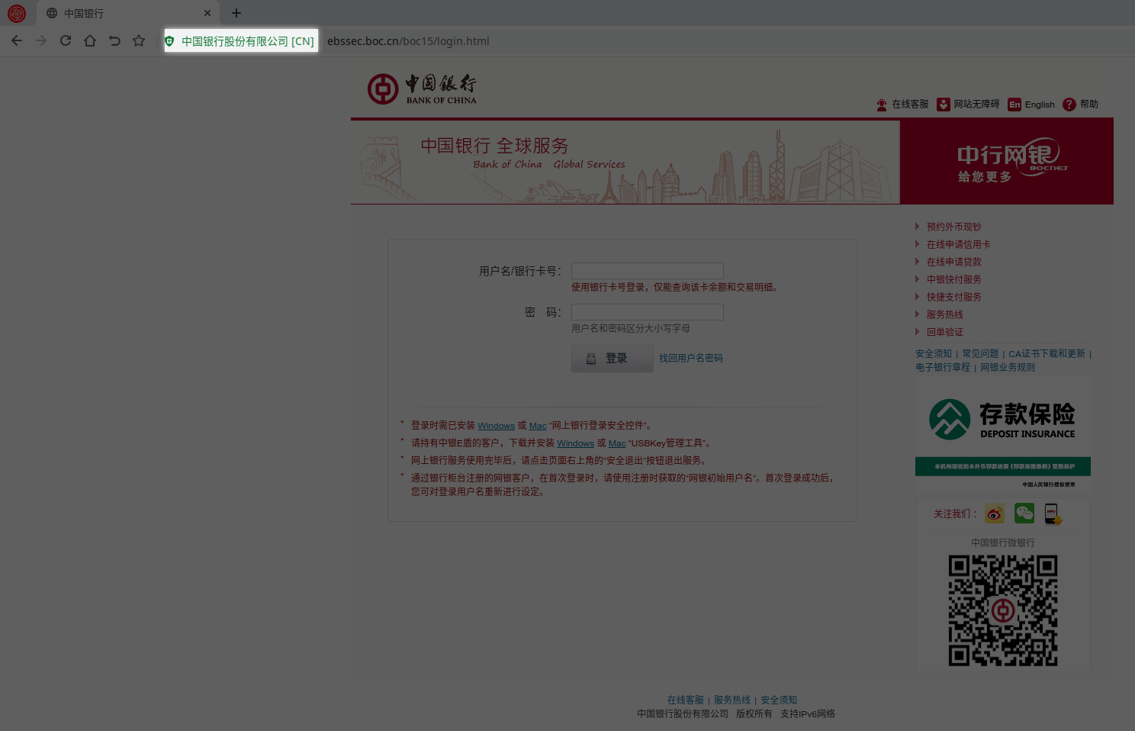Go to browser home page icon
This screenshot has height=731, width=1135.
(90, 41)
